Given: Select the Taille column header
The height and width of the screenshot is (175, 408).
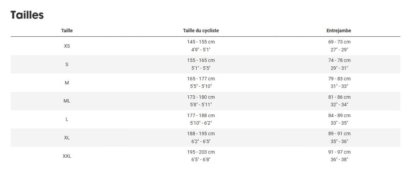Looking at the screenshot, I should pyautogui.click(x=67, y=31).
